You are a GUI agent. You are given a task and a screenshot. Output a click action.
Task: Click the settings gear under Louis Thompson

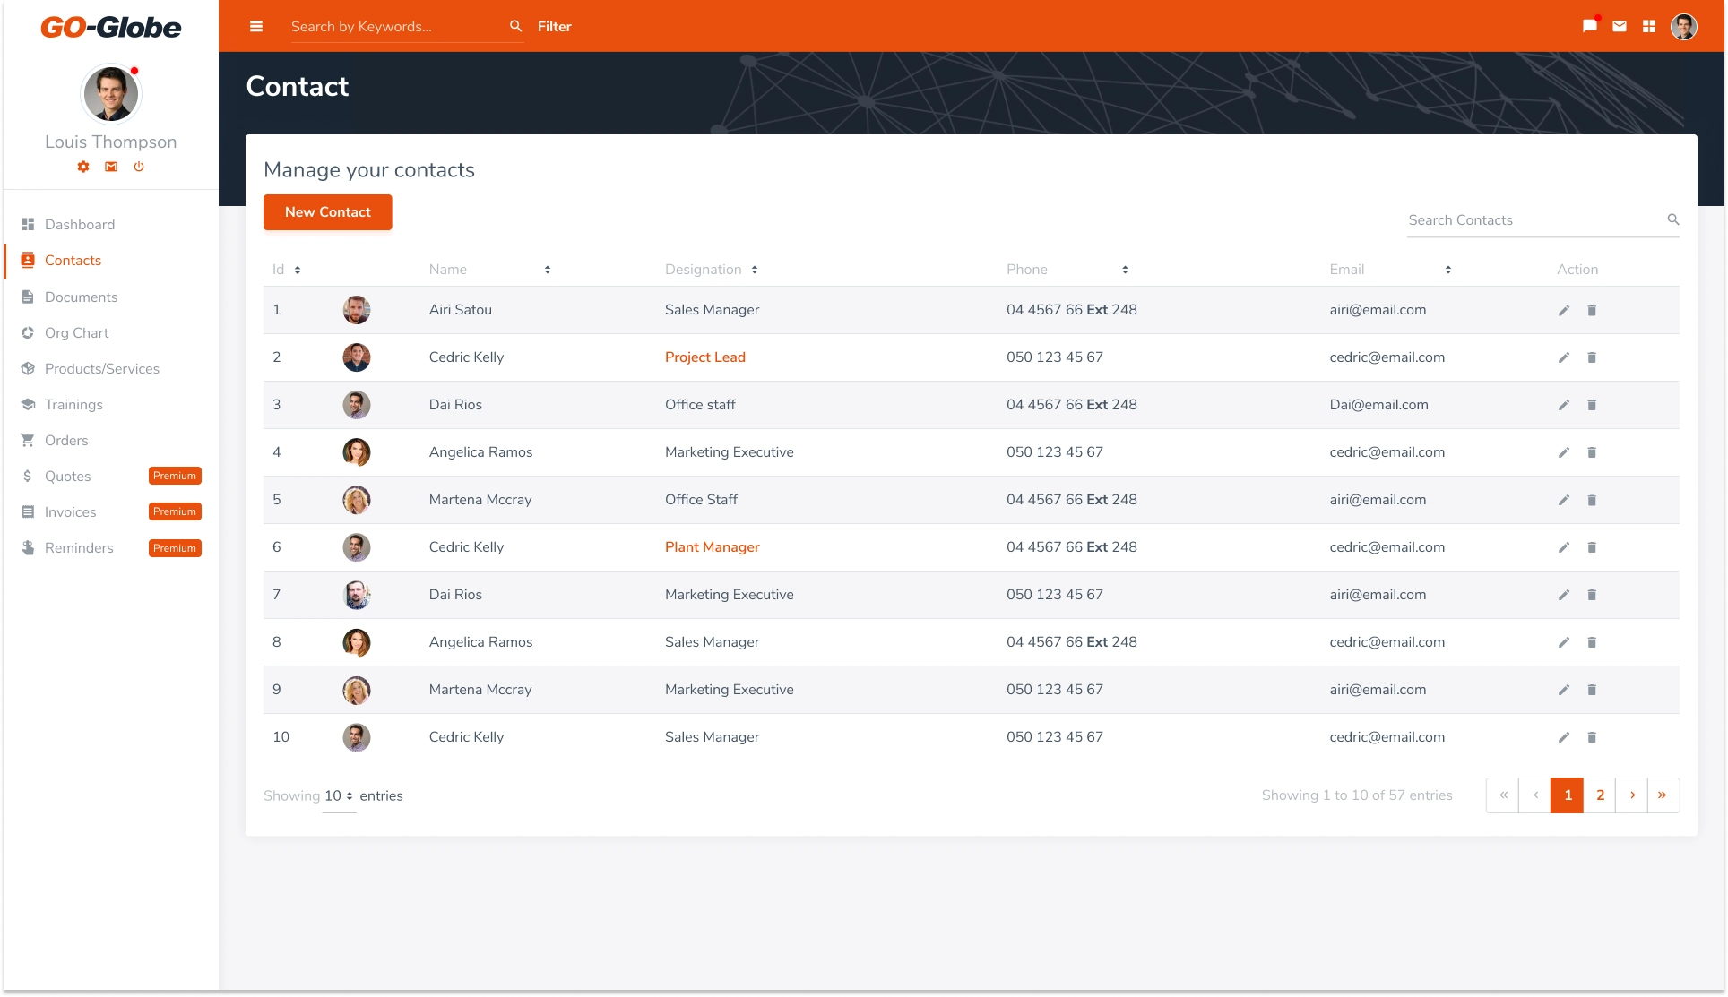[83, 167]
